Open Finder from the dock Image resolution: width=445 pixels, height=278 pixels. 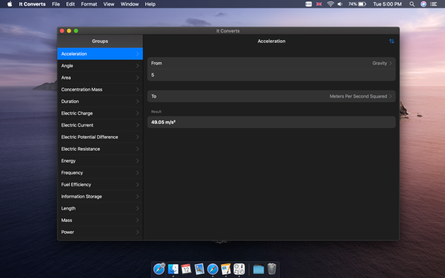click(173, 269)
